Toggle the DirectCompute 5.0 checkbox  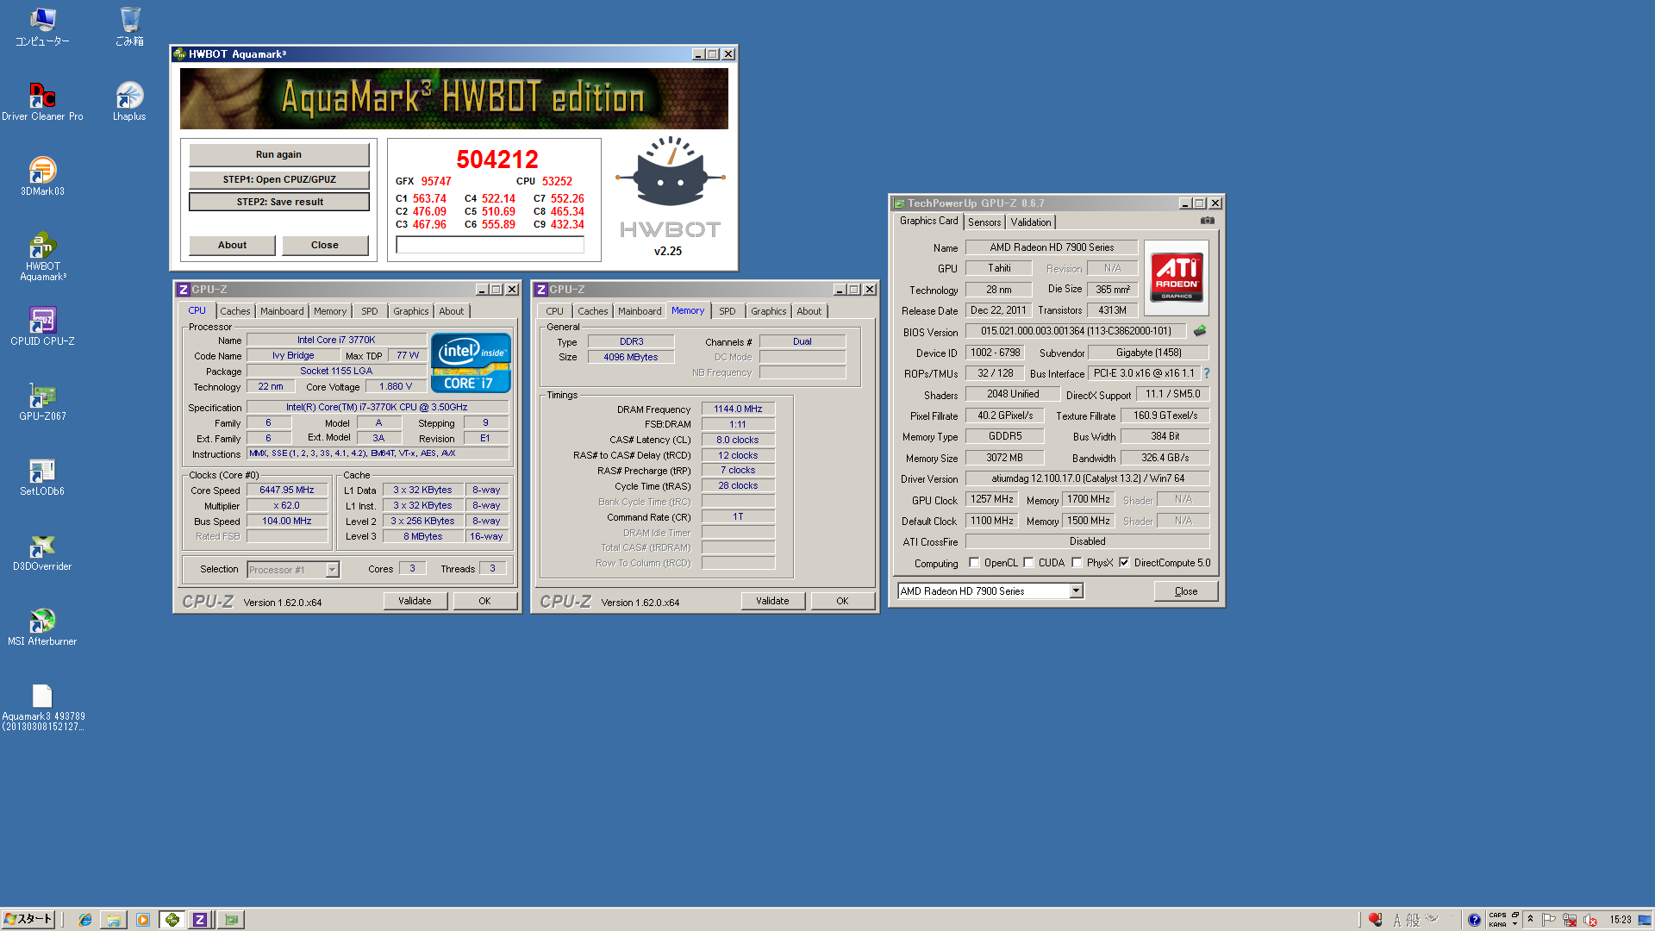(x=1124, y=563)
